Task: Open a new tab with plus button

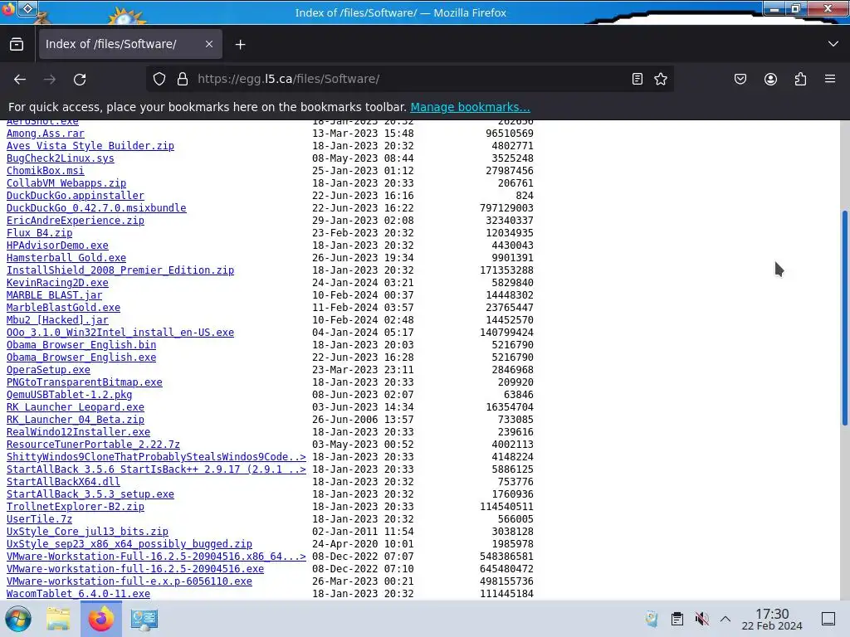Action: 240,45
